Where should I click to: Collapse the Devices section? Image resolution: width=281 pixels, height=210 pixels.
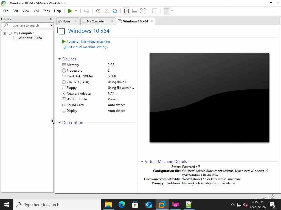[60, 59]
